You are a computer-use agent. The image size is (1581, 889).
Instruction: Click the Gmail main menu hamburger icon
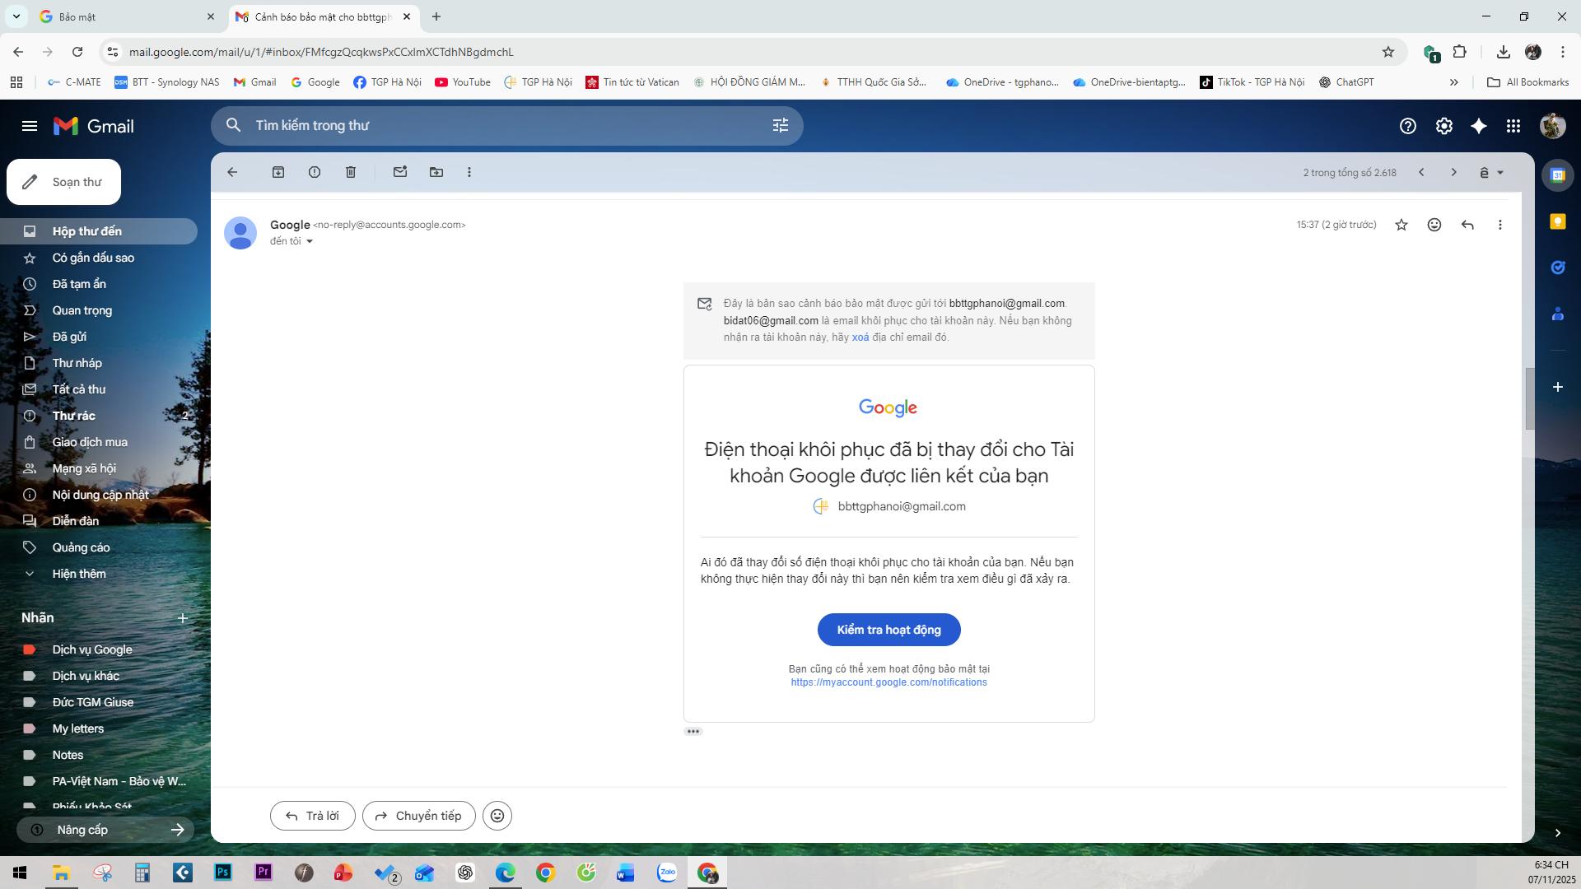pyautogui.click(x=30, y=126)
